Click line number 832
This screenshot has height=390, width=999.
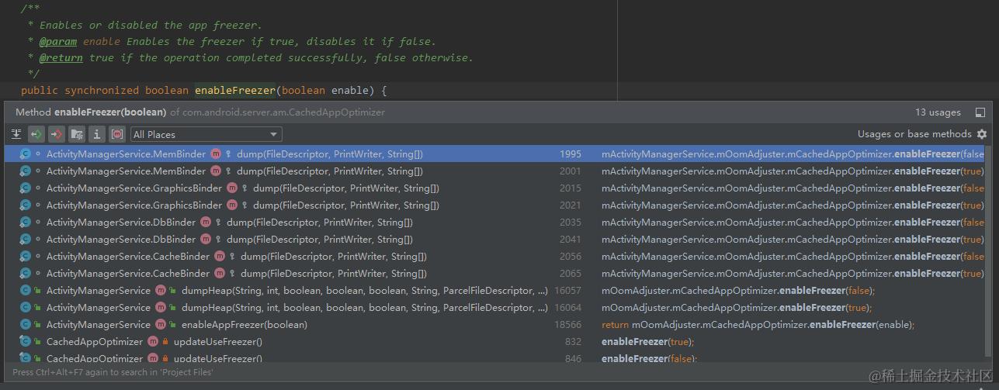573,342
